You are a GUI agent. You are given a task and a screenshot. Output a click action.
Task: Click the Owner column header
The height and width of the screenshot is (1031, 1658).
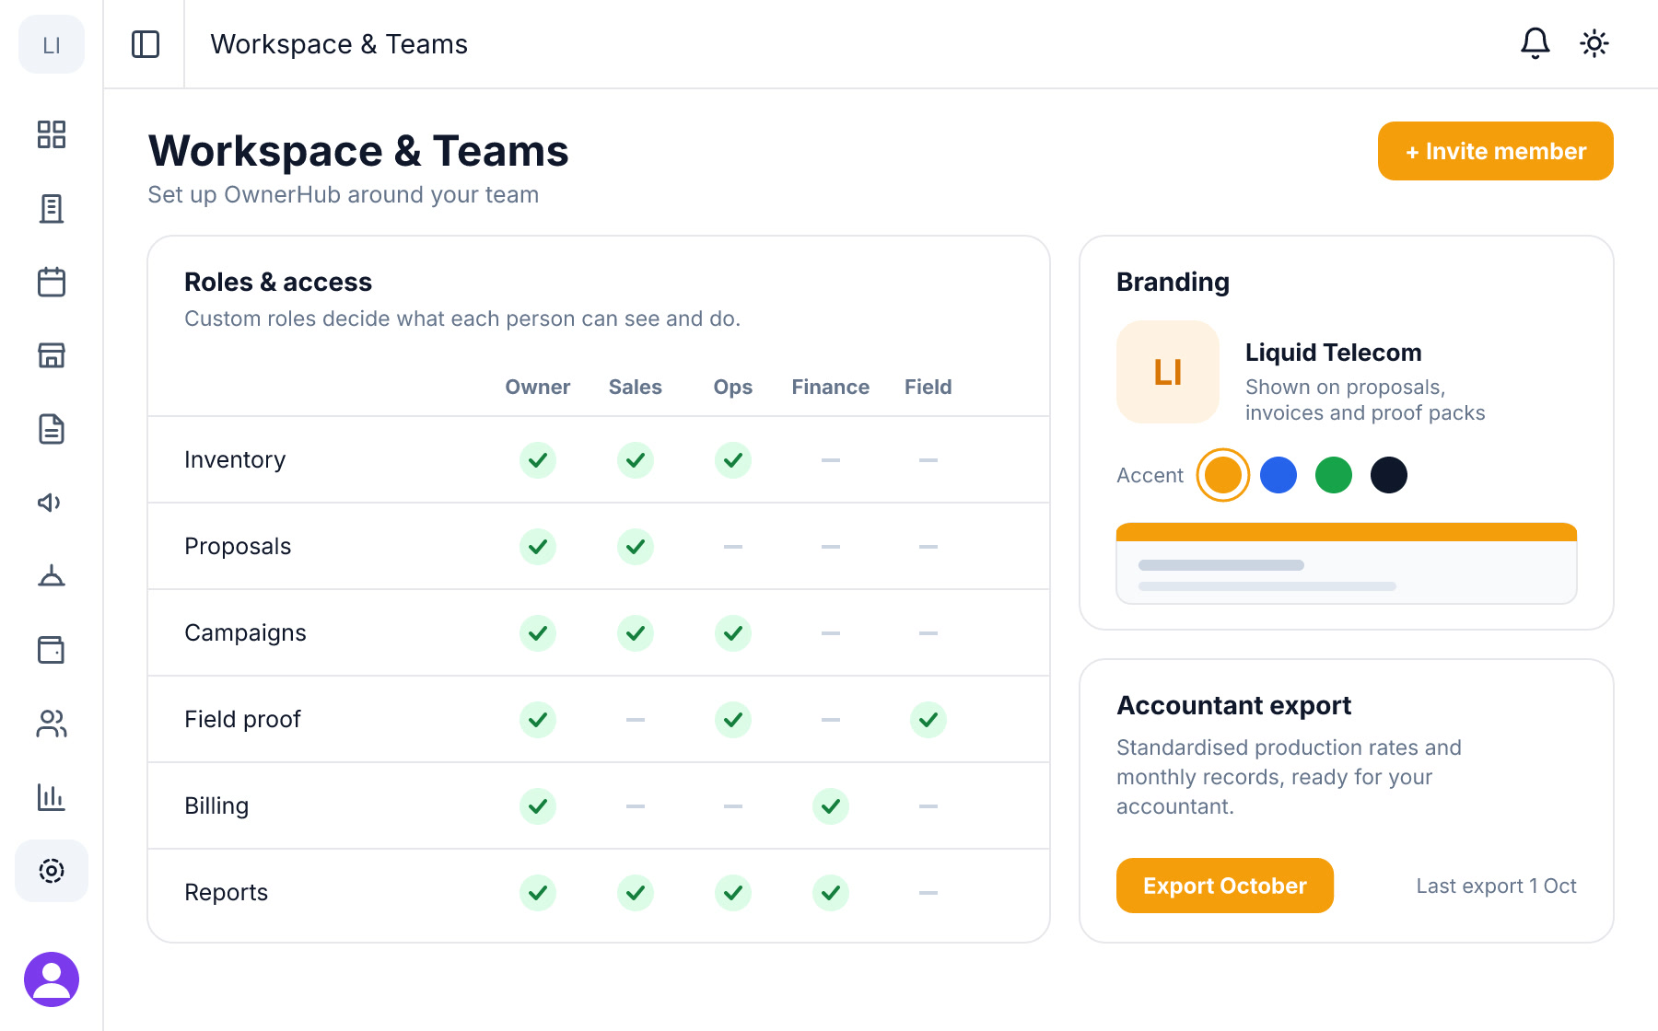coord(538,387)
